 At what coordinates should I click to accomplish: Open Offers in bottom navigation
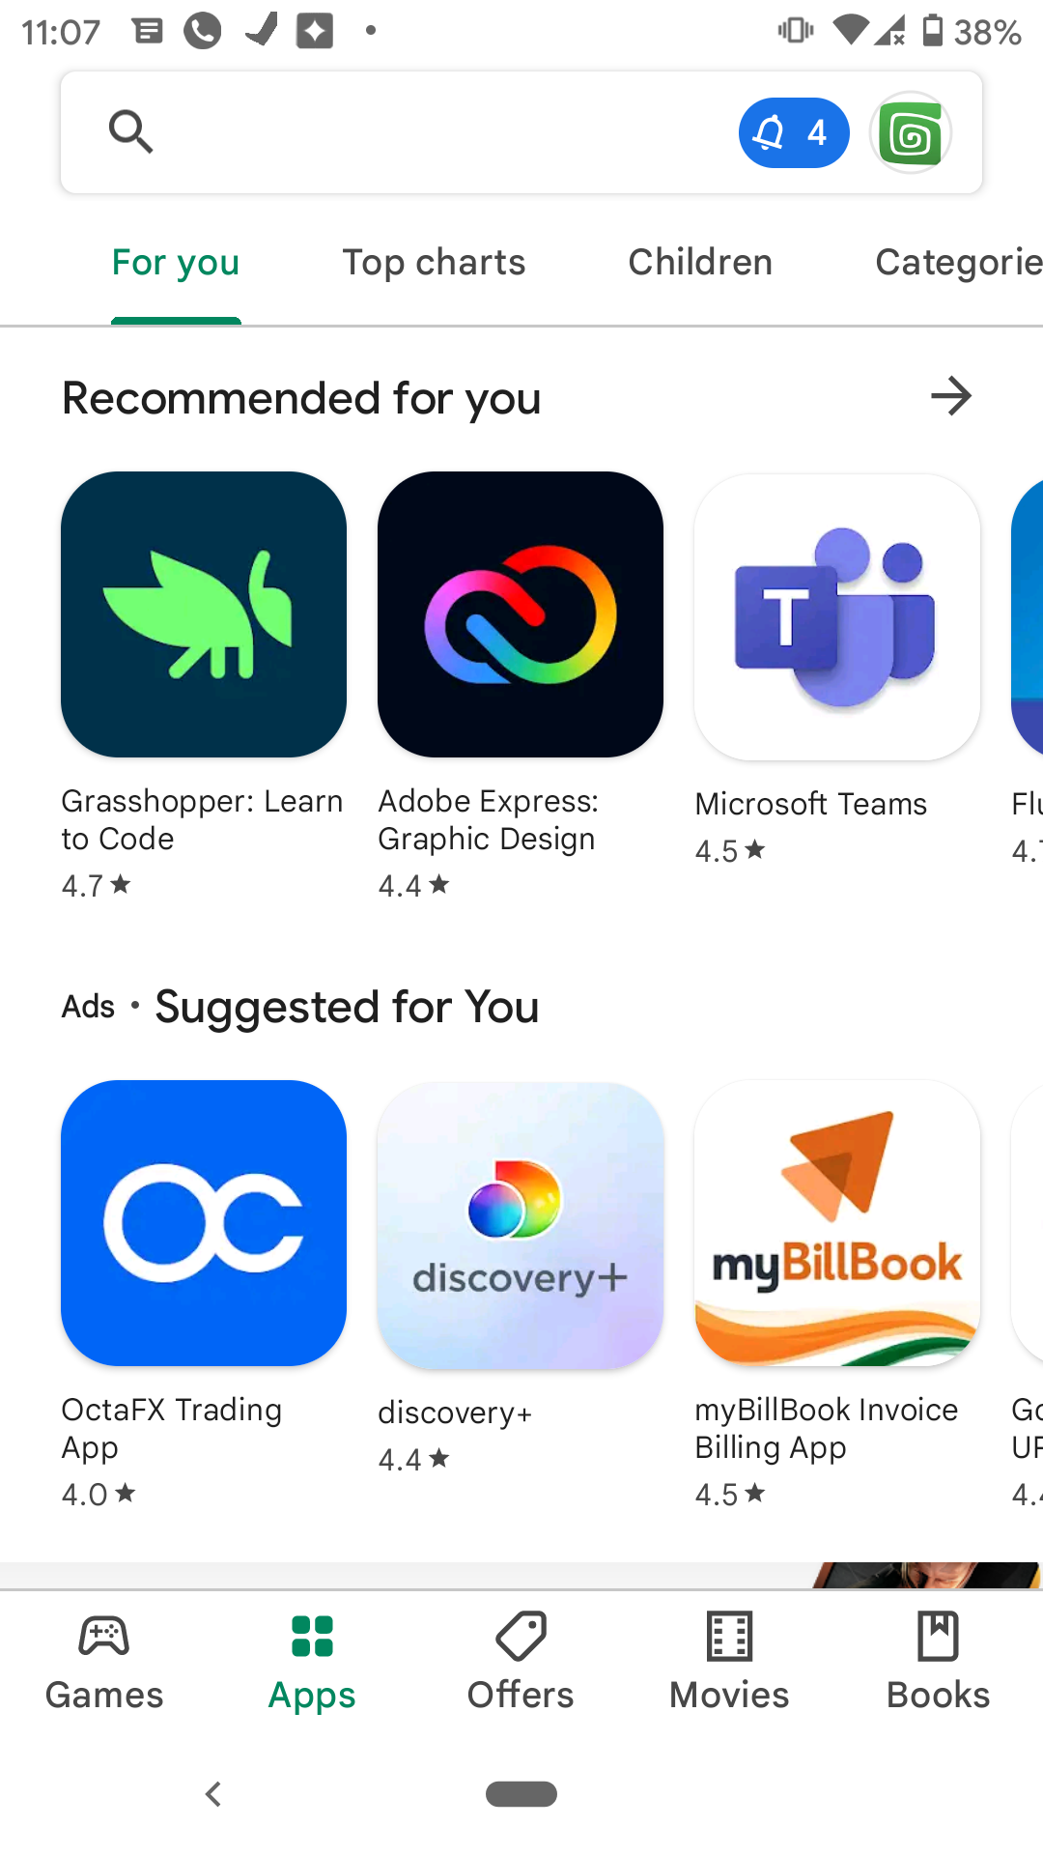click(521, 1663)
